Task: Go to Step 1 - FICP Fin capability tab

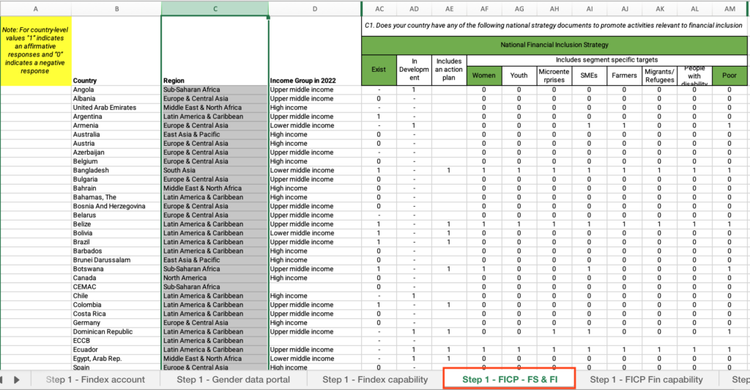Action: 646,380
